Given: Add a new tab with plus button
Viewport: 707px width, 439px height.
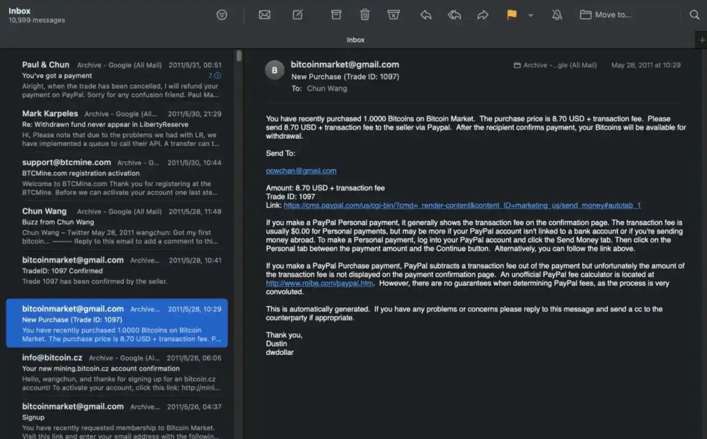Looking at the screenshot, I should pyautogui.click(x=702, y=40).
